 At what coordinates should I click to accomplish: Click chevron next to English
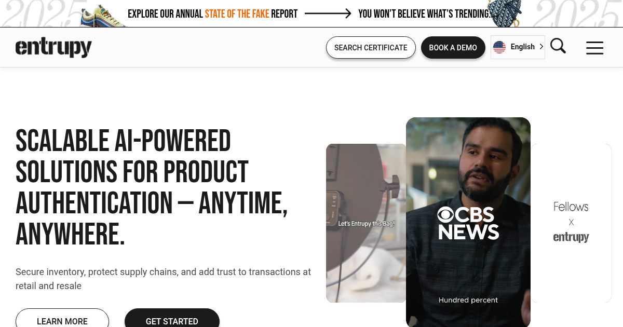pyautogui.click(x=541, y=47)
